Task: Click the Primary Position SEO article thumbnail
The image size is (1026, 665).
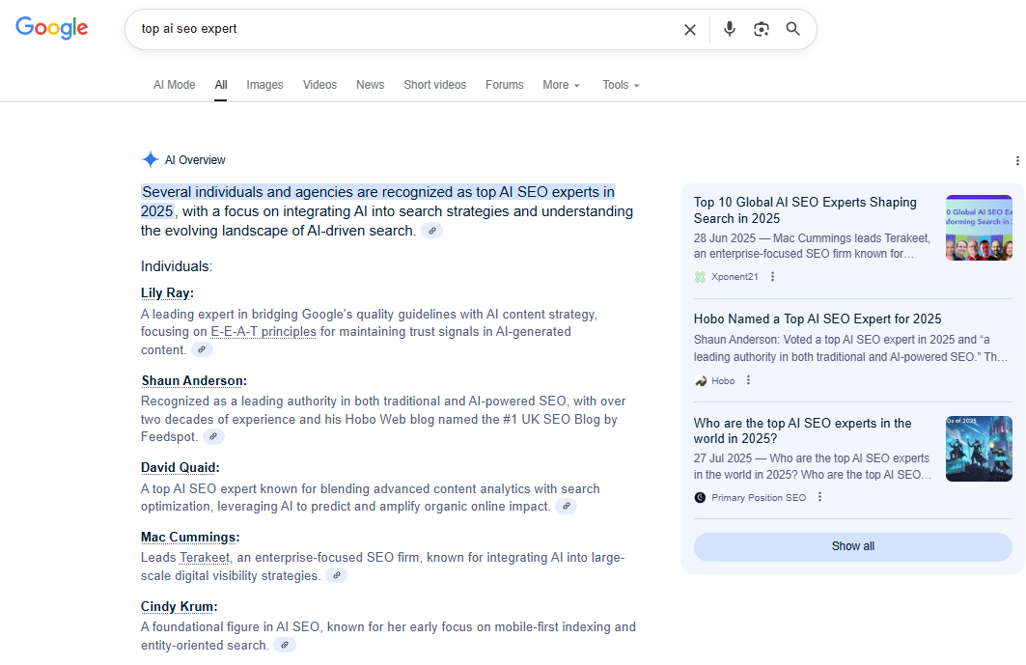Action: pyautogui.click(x=979, y=449)
